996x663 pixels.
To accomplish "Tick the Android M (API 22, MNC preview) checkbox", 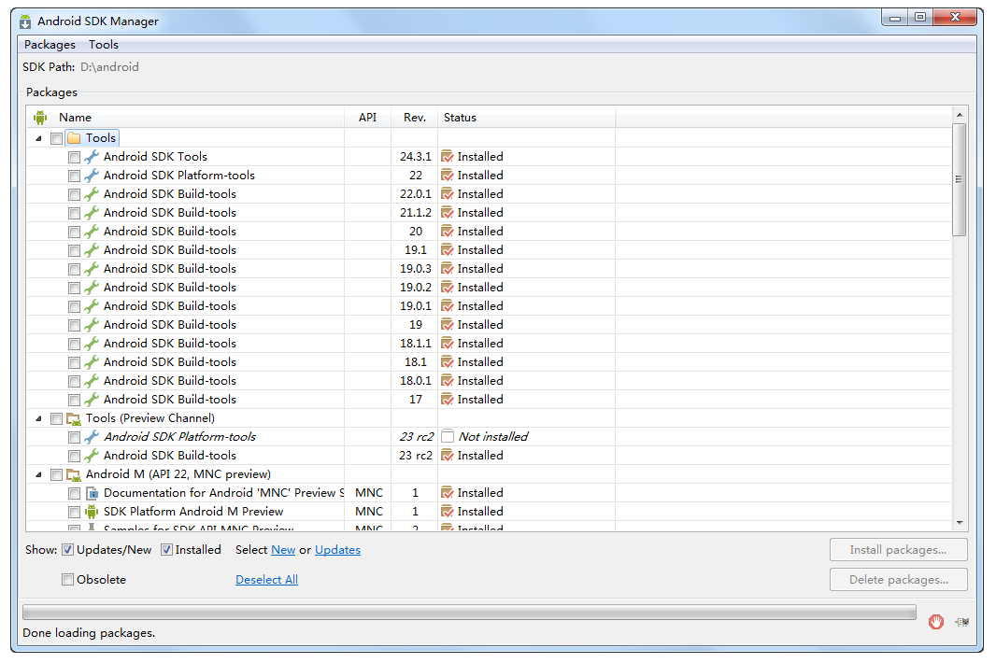I will 57,475.
